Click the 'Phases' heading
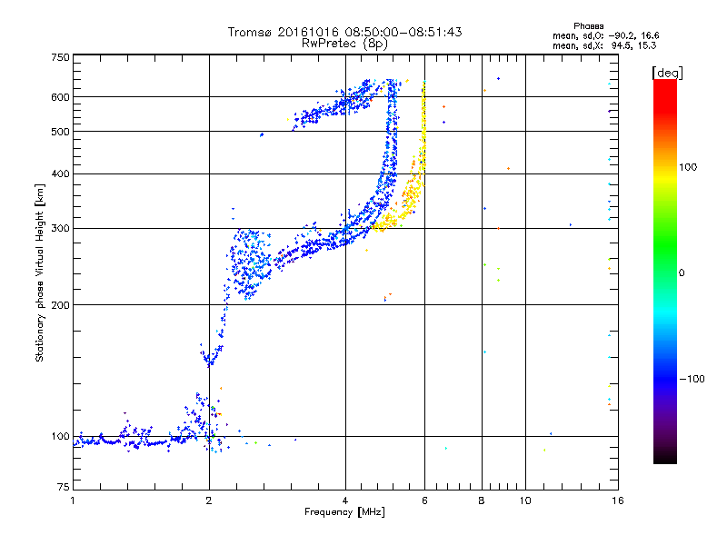This screenshot has height=545, width=727. [x=588, y=26]
